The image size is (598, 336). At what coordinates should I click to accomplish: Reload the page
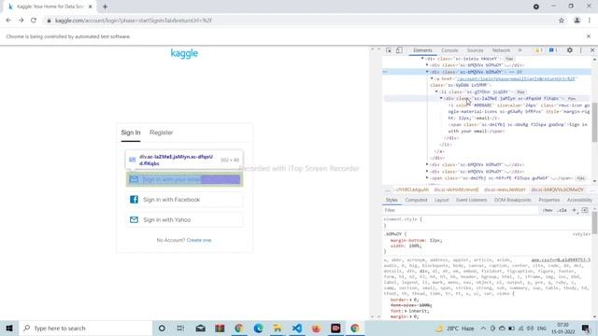34,21
